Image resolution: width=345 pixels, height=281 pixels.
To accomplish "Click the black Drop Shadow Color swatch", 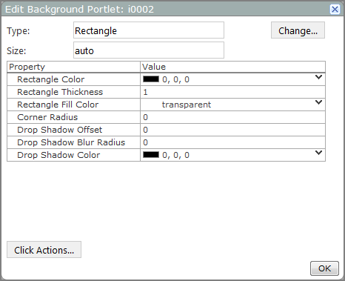I will pos(151,155).
